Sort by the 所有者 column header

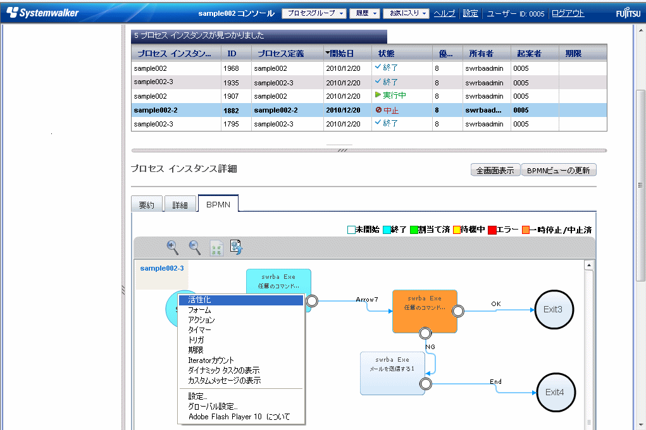point(487,54)
